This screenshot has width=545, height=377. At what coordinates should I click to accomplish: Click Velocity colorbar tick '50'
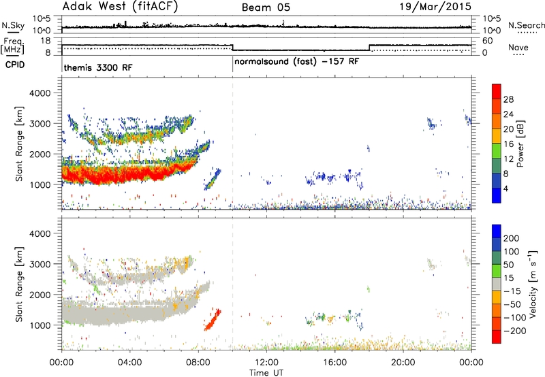tap(508, 265)
